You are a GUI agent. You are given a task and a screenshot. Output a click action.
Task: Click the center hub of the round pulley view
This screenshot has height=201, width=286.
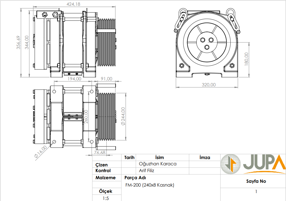click(x=207, y=43)
